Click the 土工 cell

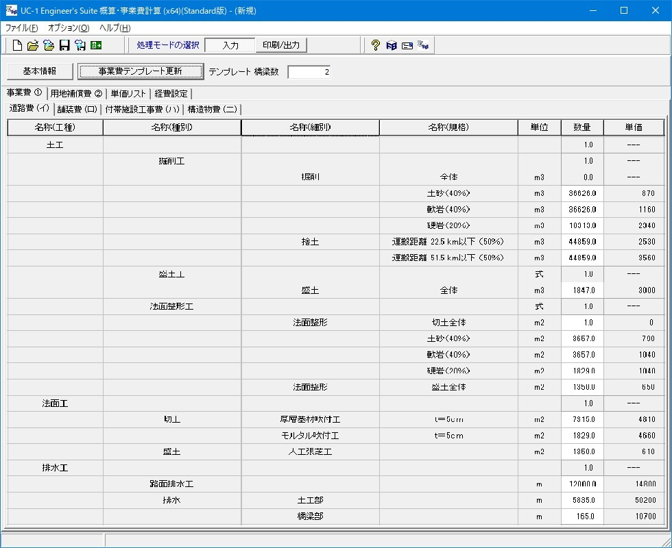(x=56, y=145)
